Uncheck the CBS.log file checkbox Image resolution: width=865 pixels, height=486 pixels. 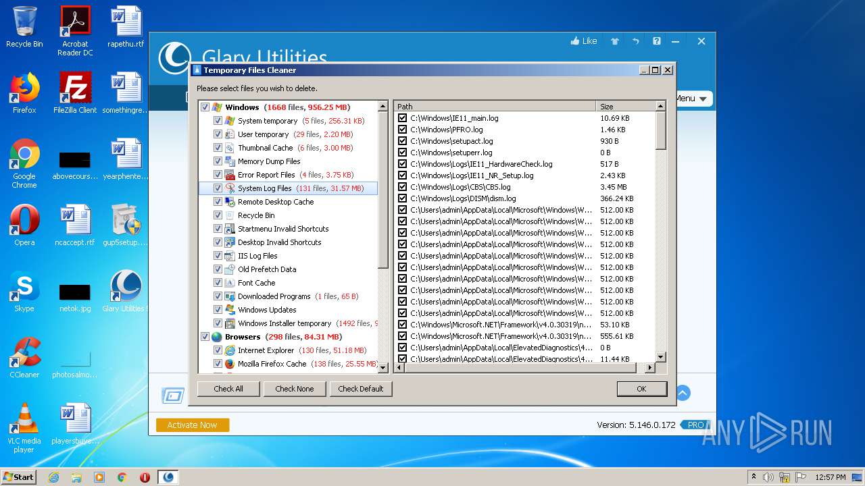coord(403,187)
